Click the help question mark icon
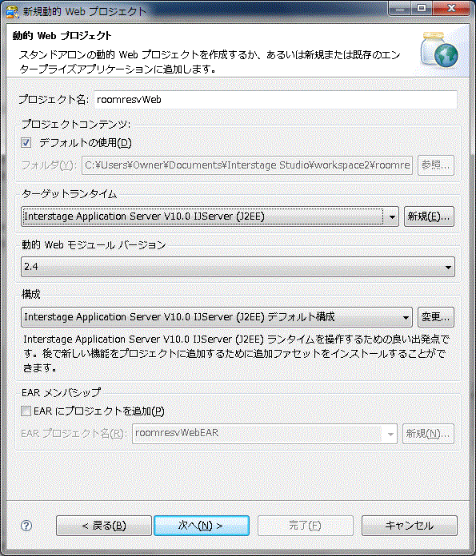This screenshot has width=476, height=556. (x=26, y=525)
